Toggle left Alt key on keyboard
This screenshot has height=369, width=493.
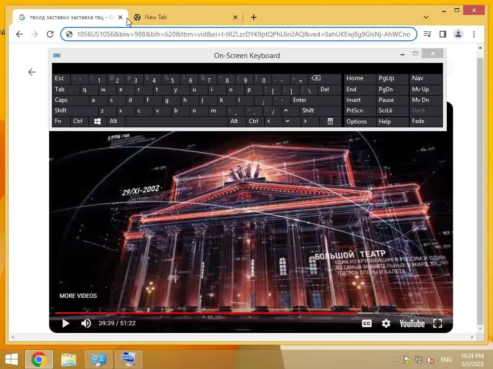point(116,122)
